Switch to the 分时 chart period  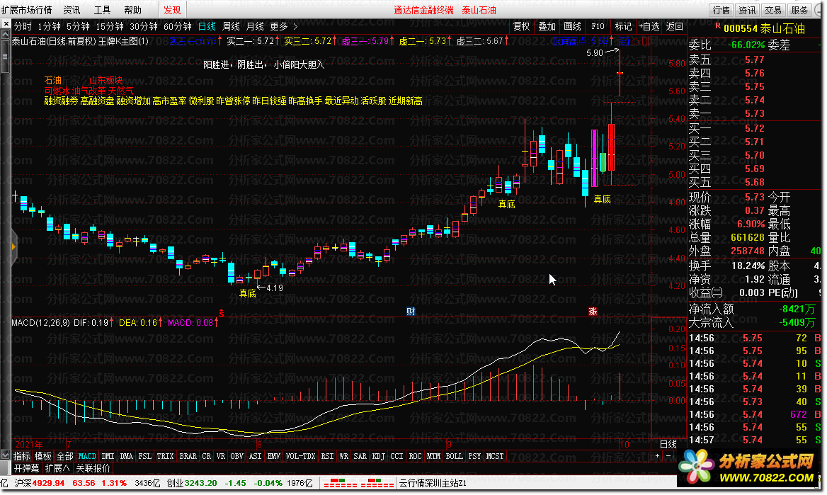23,26
